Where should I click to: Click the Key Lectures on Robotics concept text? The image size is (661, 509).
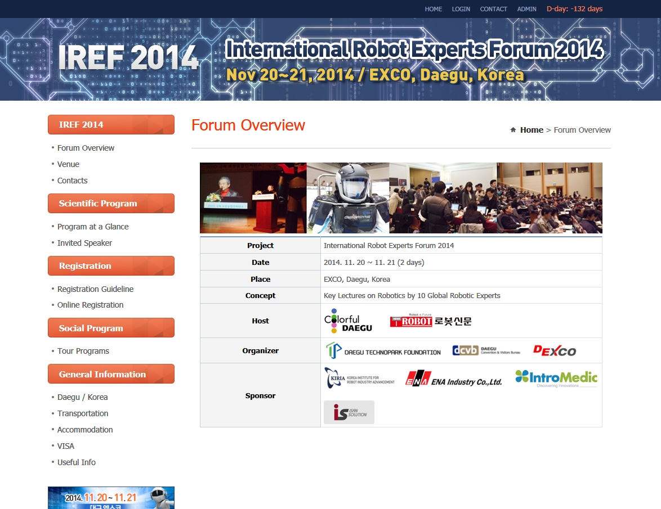click(412, 295)
